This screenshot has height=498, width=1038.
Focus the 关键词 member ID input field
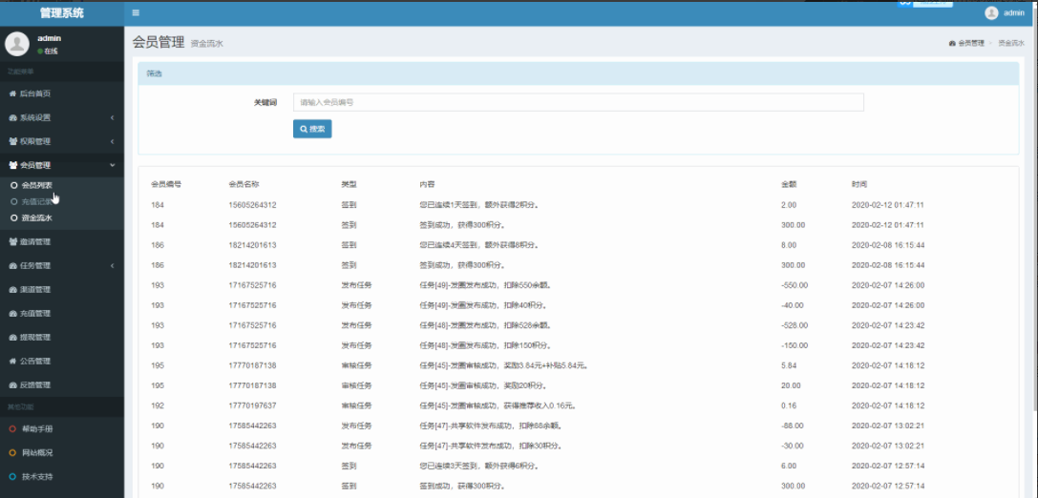tap(578, 102)
